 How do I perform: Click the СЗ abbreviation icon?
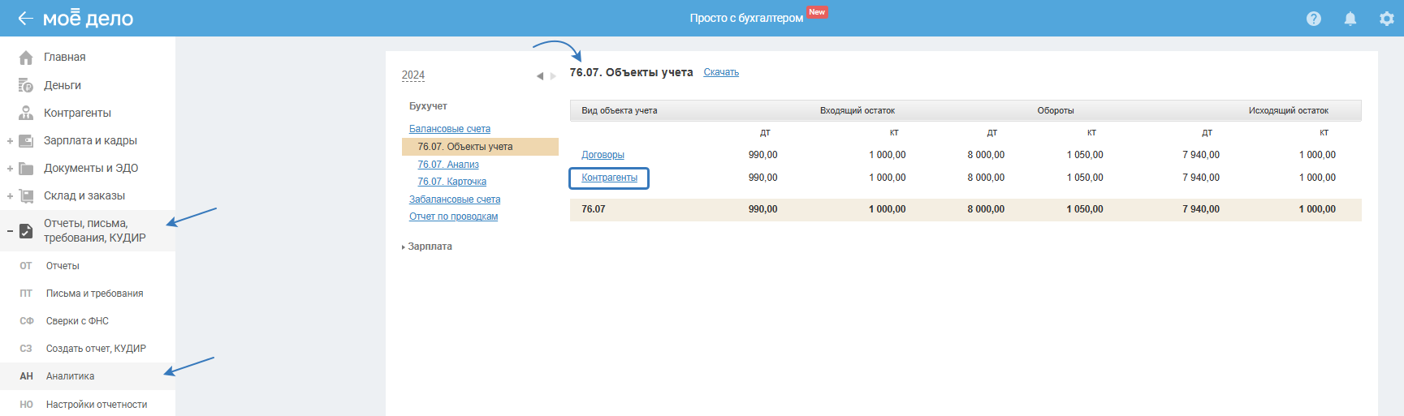pyautogui.click(x=26, y=349)
